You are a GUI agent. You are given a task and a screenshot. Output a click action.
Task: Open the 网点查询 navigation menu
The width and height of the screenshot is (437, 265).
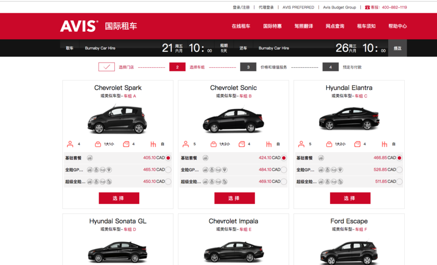(x=335, y=26)
